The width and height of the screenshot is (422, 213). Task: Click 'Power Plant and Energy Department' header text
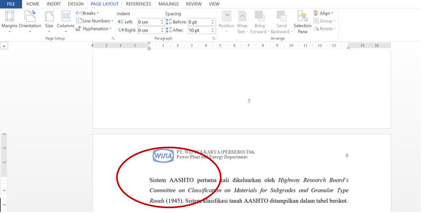(212, 157)
